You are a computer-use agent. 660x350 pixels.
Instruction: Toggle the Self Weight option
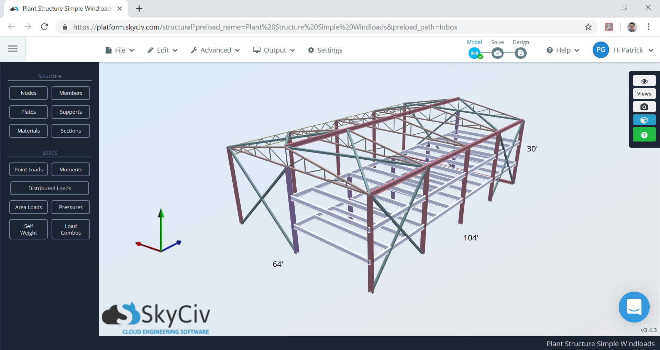[28, 229]
